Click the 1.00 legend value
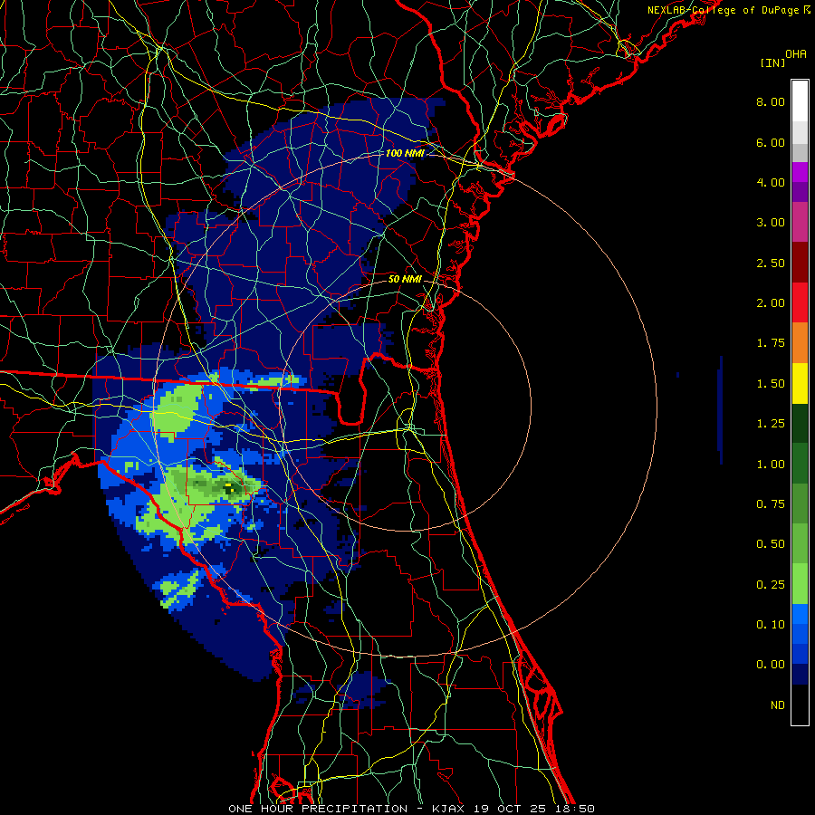Screen dimensions: 815x815 (x=771, y=465)
